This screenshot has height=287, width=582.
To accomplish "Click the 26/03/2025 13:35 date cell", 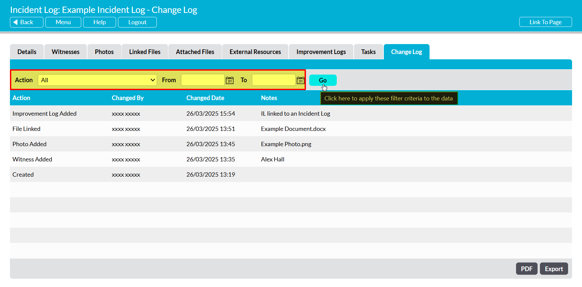I will pyautogui.click(x=211, y=159).
